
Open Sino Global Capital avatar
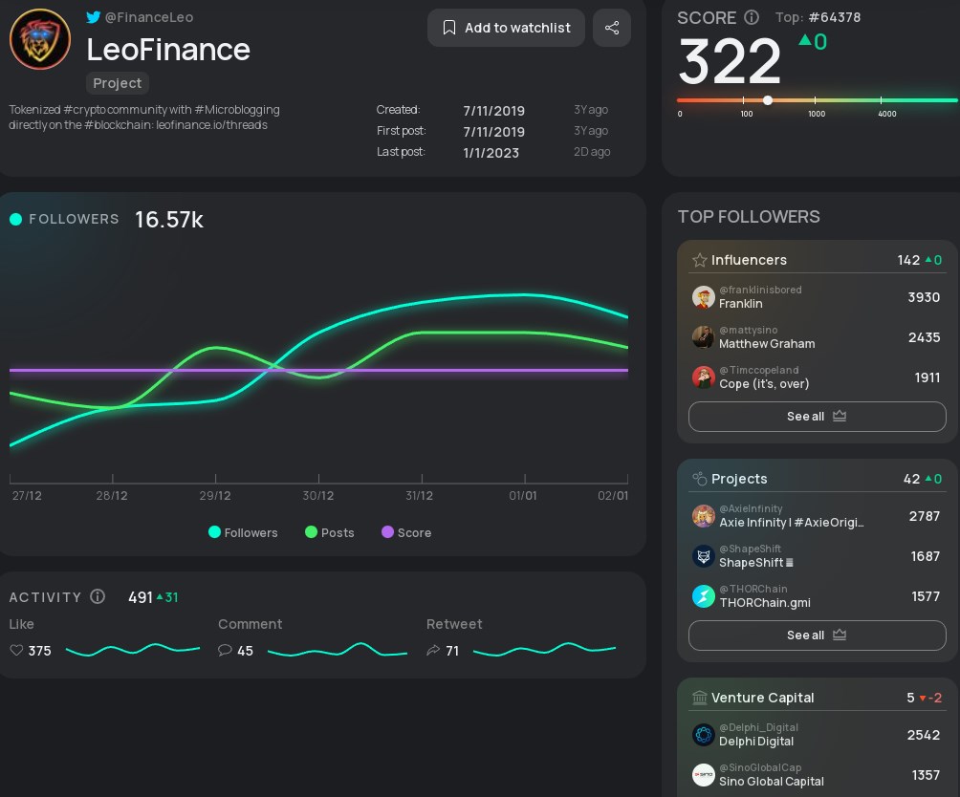(704, 775)
